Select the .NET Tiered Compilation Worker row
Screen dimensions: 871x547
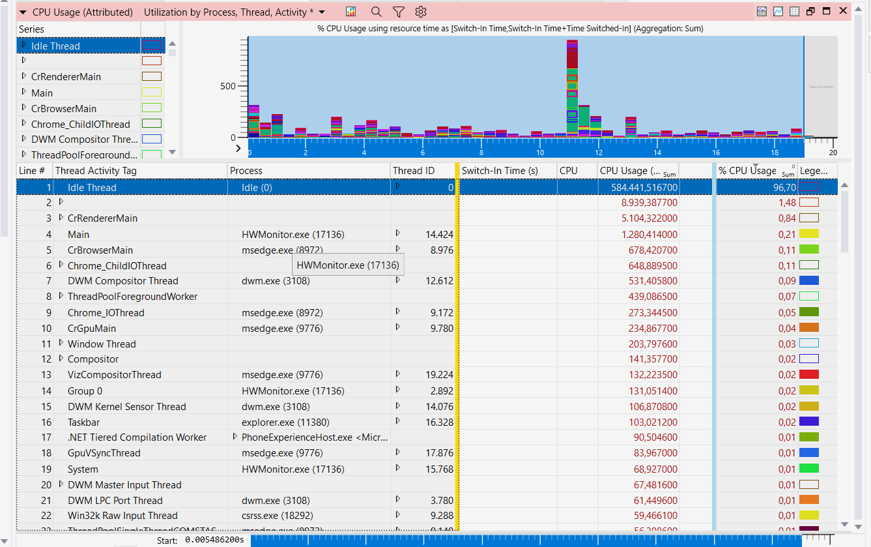427,437
